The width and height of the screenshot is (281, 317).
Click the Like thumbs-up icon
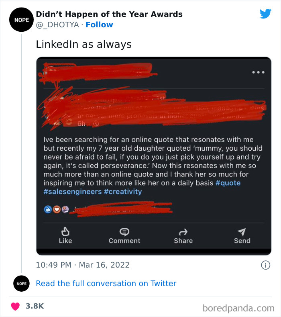65,232
